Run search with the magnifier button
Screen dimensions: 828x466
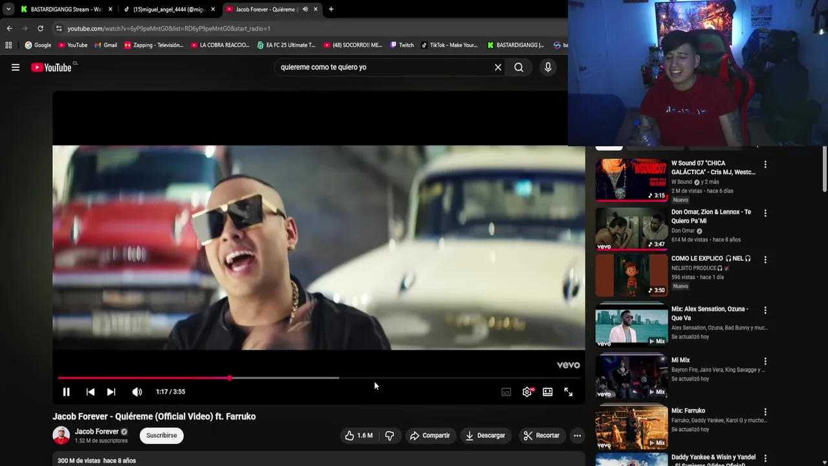pyautogui.click(x=519, y=67)
